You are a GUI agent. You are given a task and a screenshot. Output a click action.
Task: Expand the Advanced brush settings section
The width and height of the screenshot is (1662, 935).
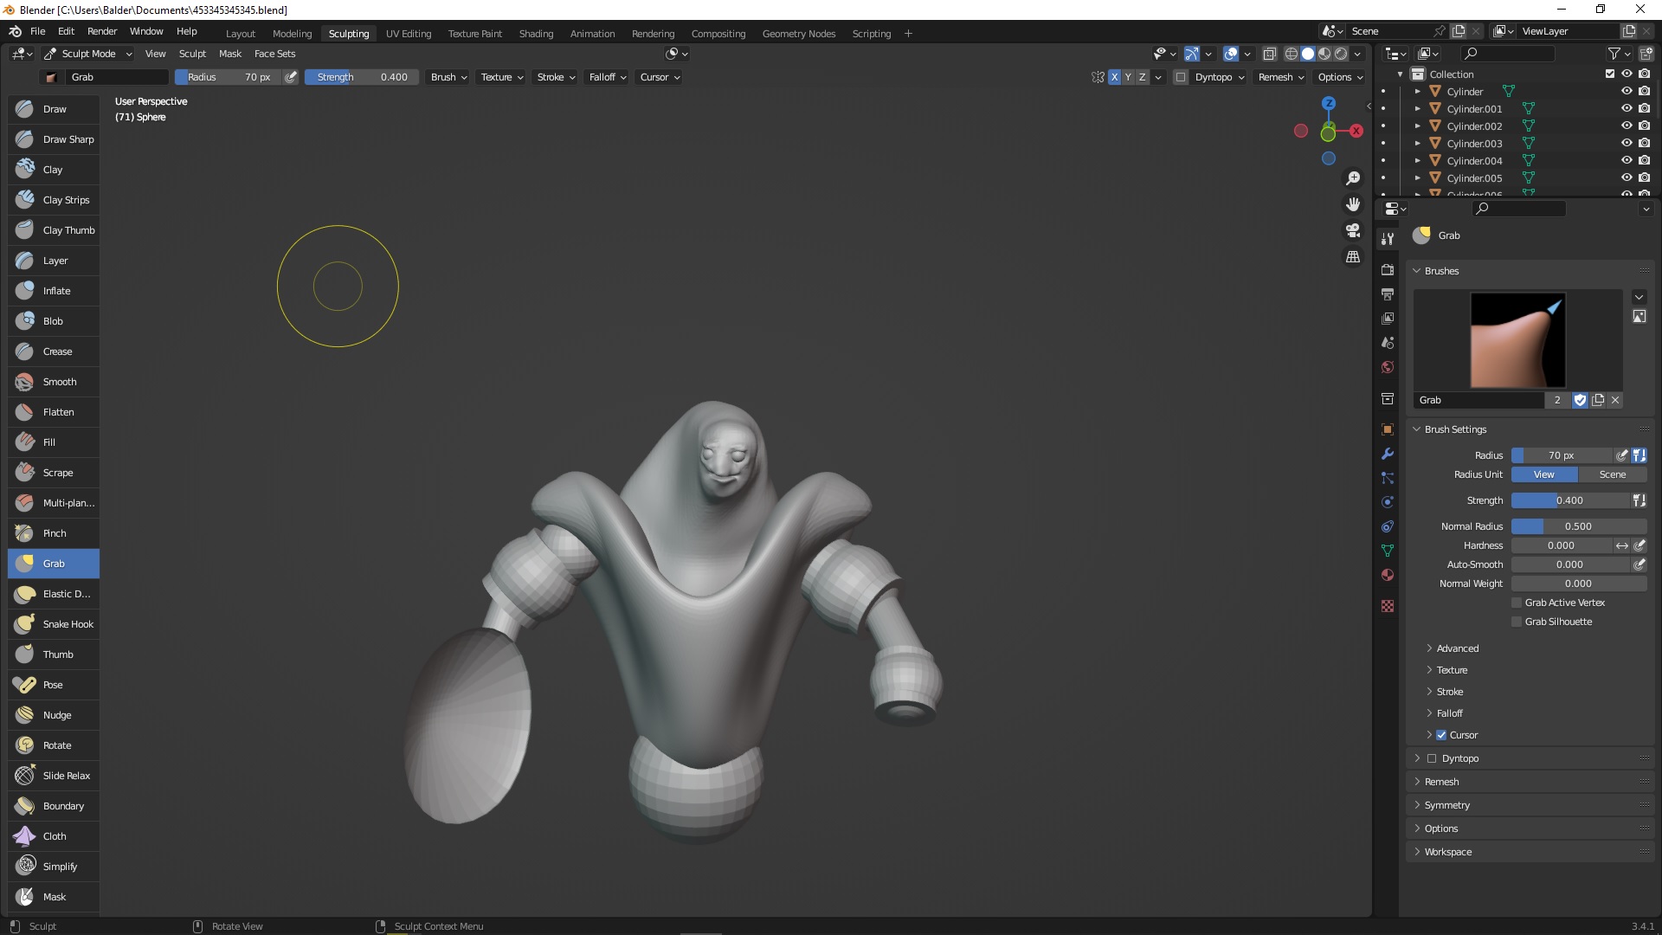coord(1458,648)
